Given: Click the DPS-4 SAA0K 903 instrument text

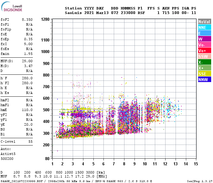Looking at the screenshot, I should point(109,181).
